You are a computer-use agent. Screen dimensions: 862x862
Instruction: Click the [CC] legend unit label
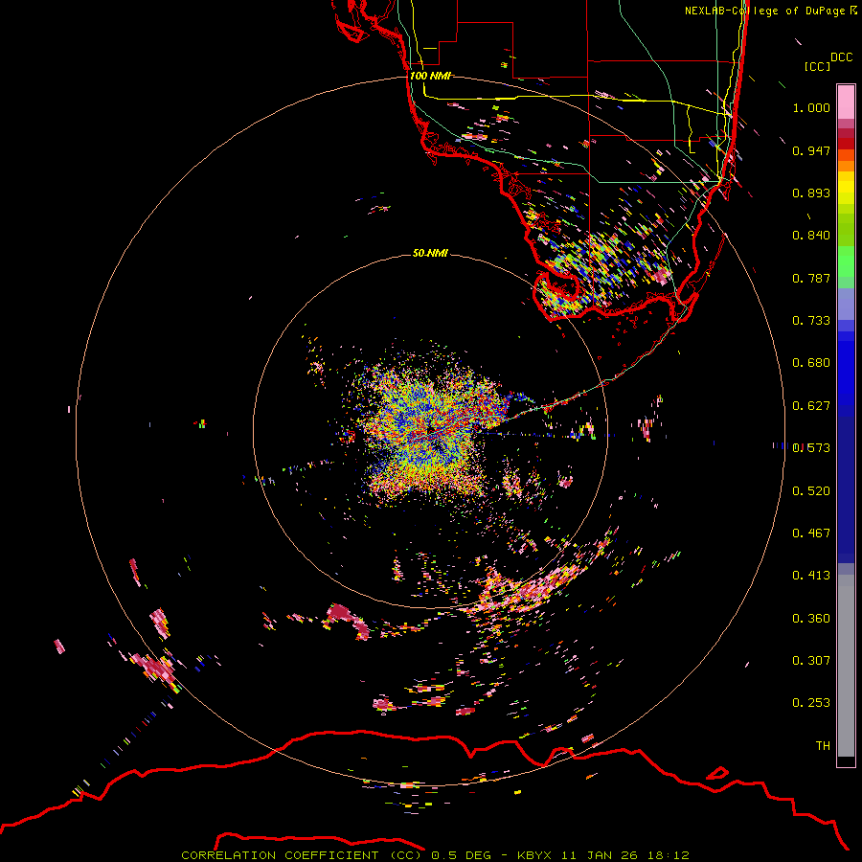[817, 66]
